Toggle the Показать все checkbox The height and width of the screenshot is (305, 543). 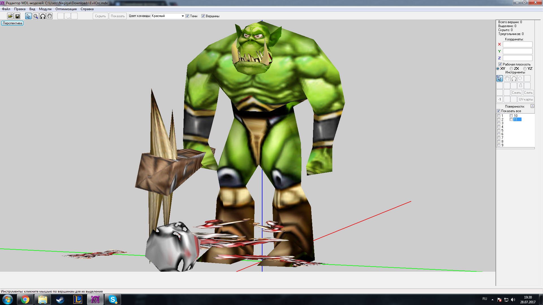499,111
